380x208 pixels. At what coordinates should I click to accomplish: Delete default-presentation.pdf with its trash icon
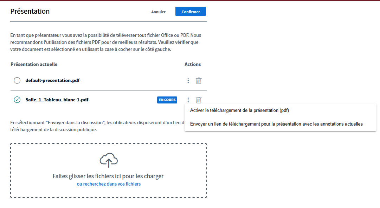tap(199, 81)
